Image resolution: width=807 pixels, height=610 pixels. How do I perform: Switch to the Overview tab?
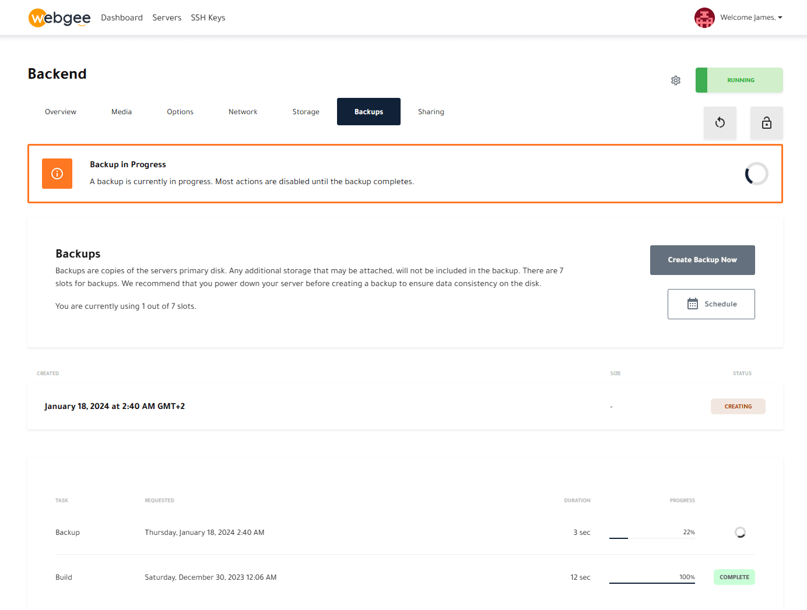(x=61, y=112)
